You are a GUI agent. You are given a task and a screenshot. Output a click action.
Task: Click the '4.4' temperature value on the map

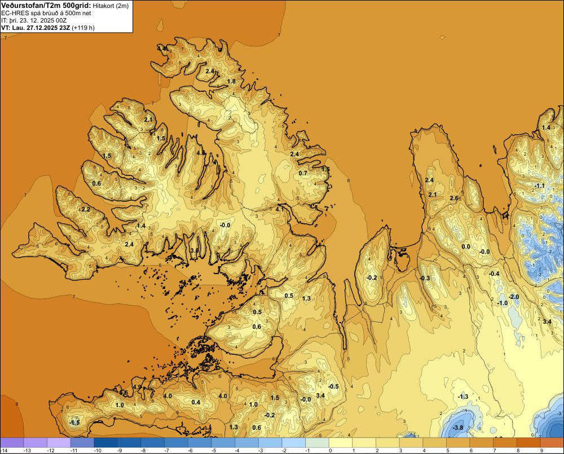click(161, 49)
